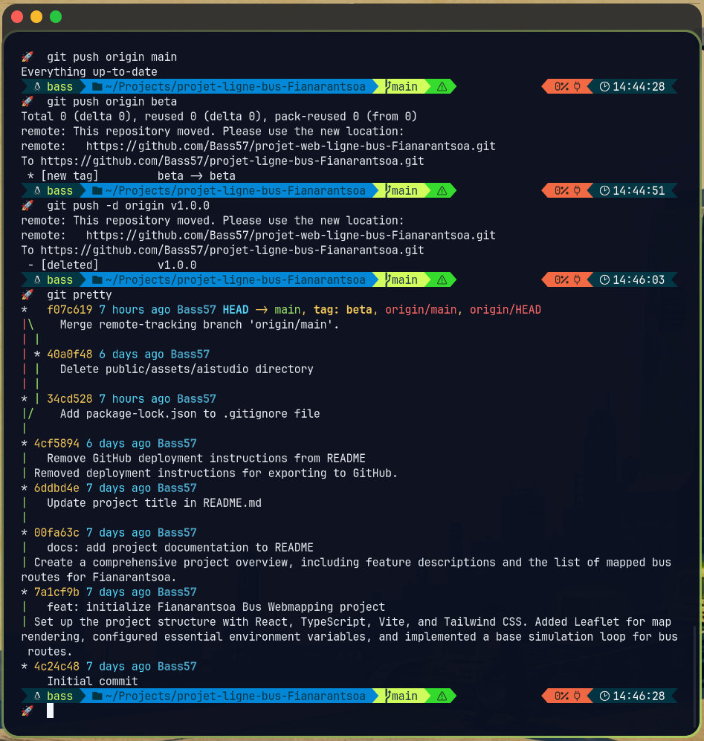
Task: Click 'Add package-lock.json to .gitignore file' message
Action: (x=190, y=414)
